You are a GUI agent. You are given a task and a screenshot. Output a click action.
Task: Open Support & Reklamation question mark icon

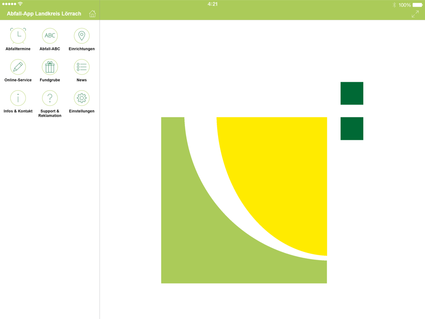[50, 98]
